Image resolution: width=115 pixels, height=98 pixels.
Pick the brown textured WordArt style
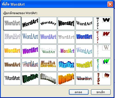(12, 65)
